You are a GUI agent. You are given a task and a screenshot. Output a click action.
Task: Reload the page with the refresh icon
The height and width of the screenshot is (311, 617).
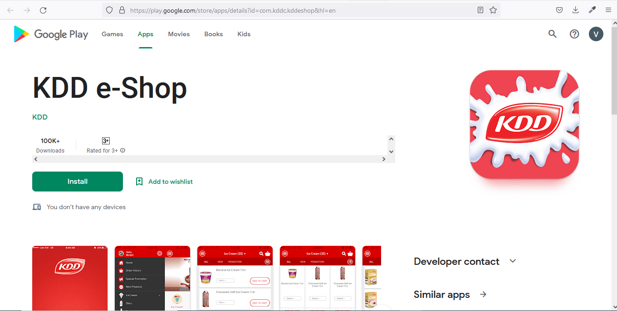click(x=43, y=10)
